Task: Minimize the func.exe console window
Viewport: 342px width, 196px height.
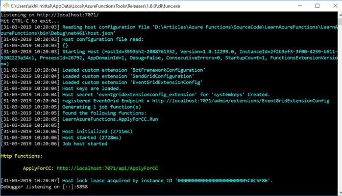Action: tap(299, 6)
